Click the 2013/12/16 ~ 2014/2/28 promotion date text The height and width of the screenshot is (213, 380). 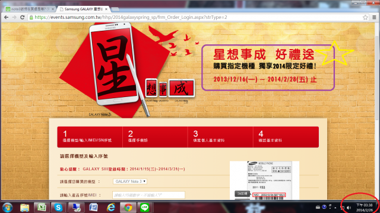click(265, 79)
